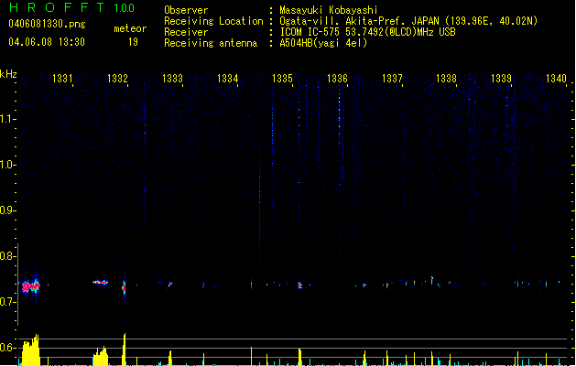
Task: Click the strong magenta echo before 1331
Action: coord(30,286)
